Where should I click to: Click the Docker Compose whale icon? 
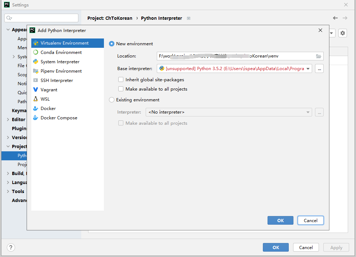(x=36, y=118)
